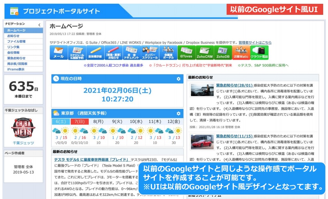
Task: Select the 7(日) weather forecast day
Action: [x=79, y=122]
